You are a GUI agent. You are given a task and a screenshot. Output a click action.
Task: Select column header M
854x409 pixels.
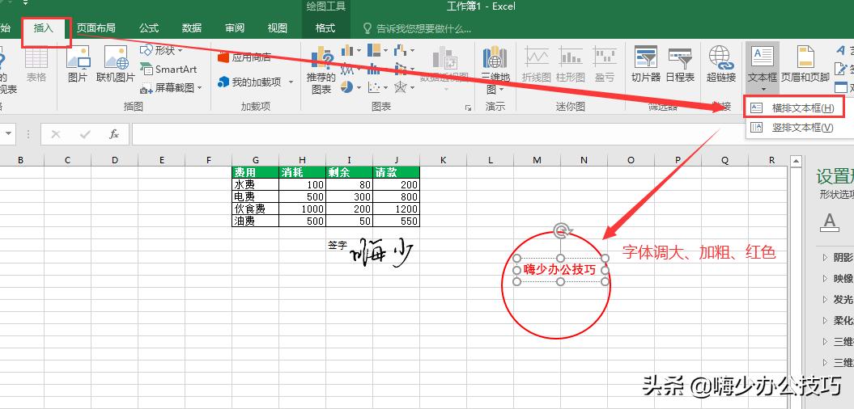[537, 160]
